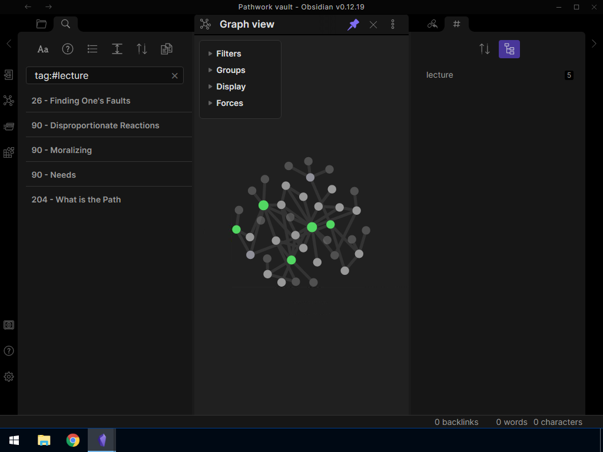Screen dimensions: 603x452
Task: Open Windows Start menu
Action: pos(14,440)
